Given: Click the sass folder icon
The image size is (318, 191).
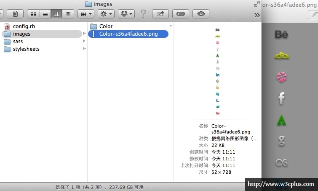Looking at the screenshot, I should 7,42.
